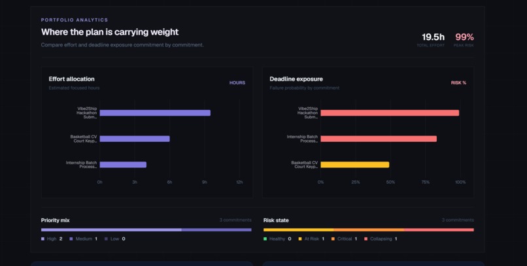Click the Internship Batch bar in Deadline exposure
The image size is (527, 266).
pyautogui.click(x=379, y=139)
